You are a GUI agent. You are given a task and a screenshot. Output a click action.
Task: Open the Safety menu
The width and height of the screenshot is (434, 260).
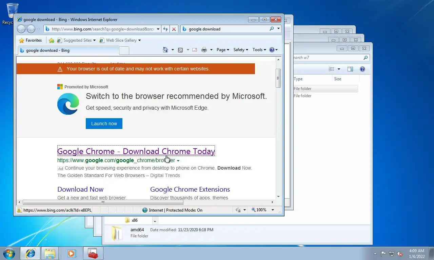tap(241, 50)
